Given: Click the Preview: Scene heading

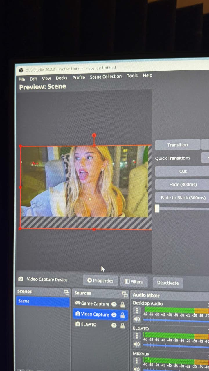Looking at the screenshot, I should coord(43,86).
